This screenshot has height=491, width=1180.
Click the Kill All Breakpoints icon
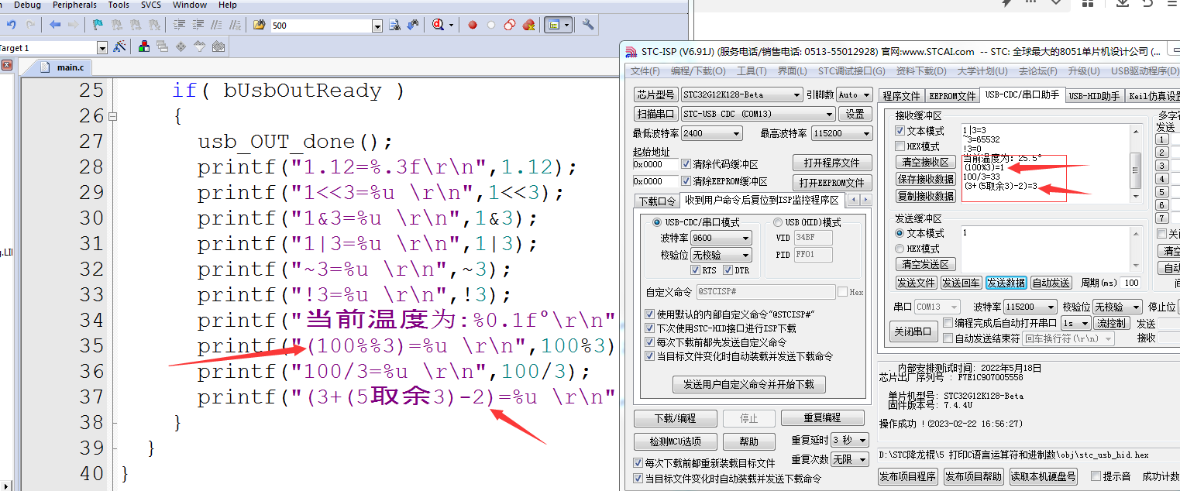(529, 25)
